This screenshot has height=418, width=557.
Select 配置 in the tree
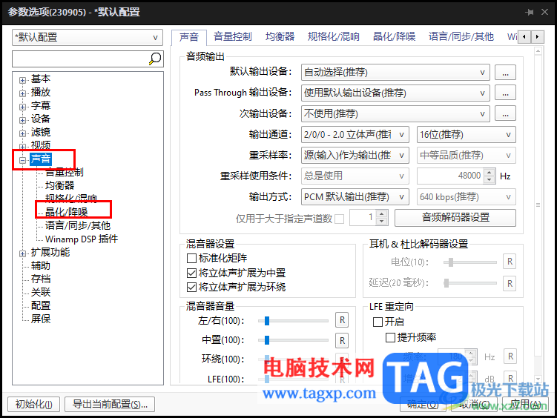pos(41,305)
